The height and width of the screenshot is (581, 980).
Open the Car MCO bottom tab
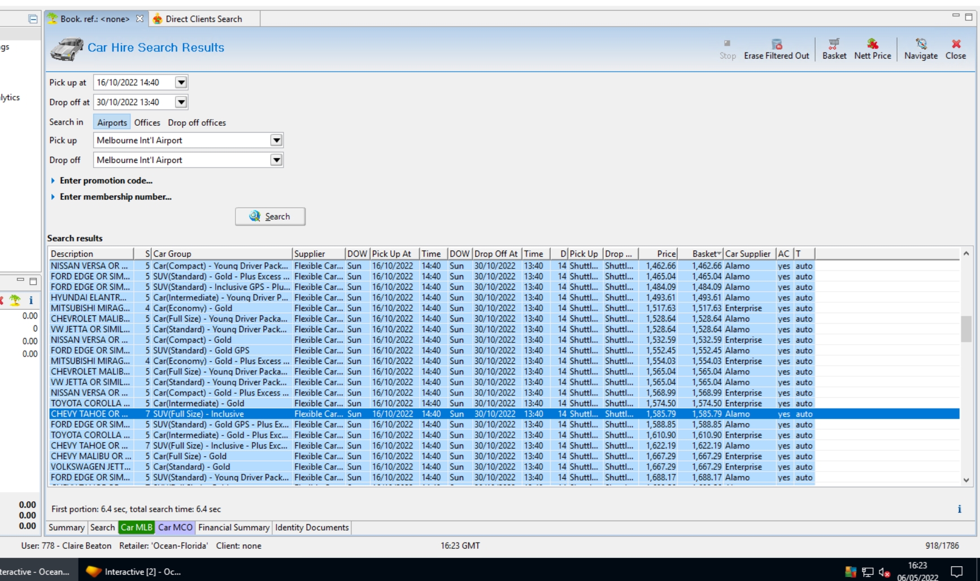pyautogui.click(x=175, y=527)
